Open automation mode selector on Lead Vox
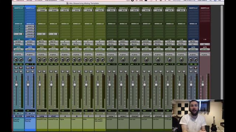 click(30, 49)
